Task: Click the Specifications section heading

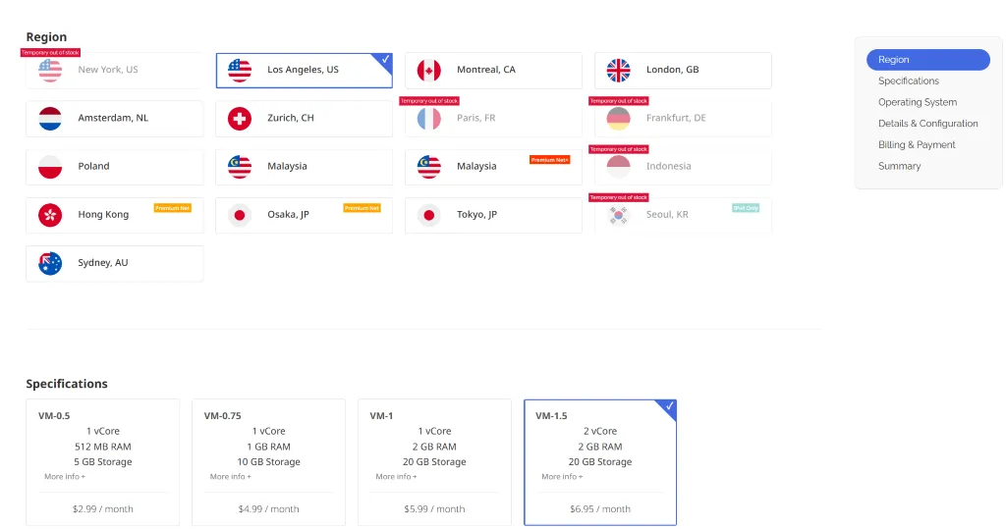Action: pyautogui.click(x=67, y=384)
